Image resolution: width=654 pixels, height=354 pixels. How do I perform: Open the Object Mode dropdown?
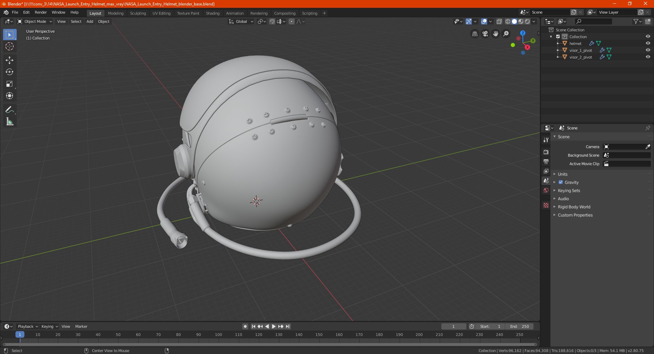(35, 21)
